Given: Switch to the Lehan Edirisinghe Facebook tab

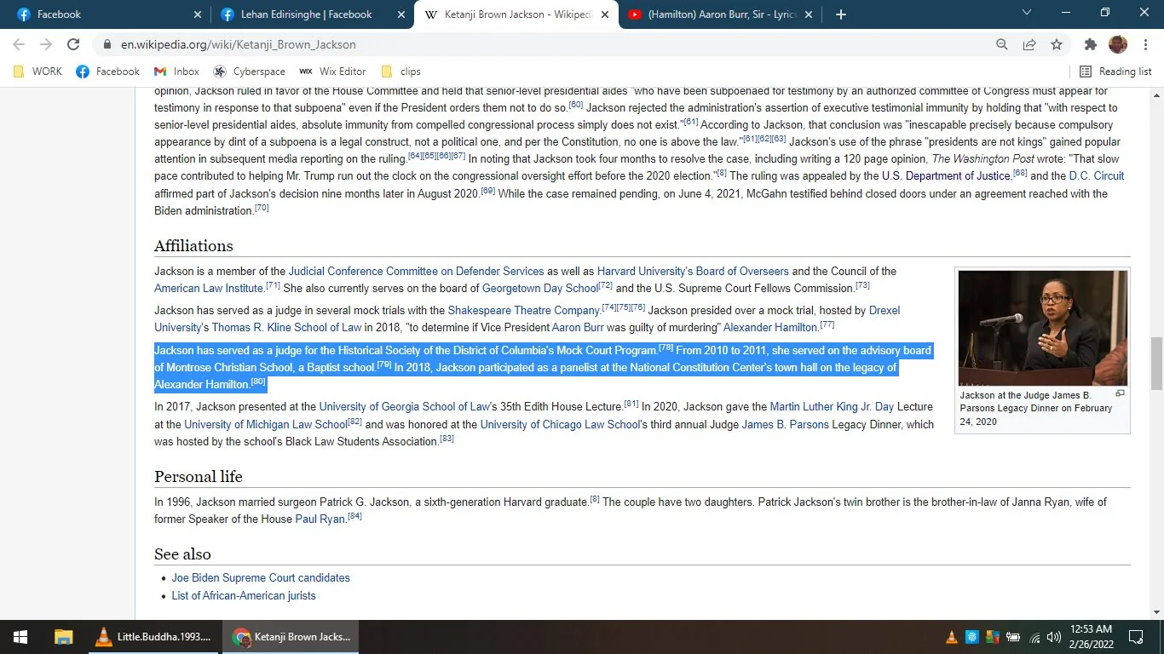Looking at the screenshot, I should click(x=312, y=14).
